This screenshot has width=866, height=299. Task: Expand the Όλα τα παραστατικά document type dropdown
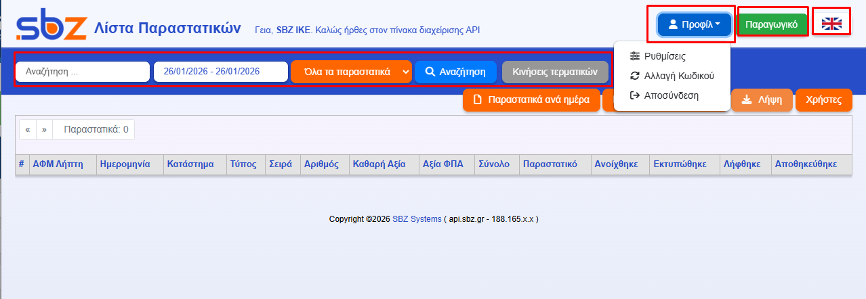pos(351,72)
